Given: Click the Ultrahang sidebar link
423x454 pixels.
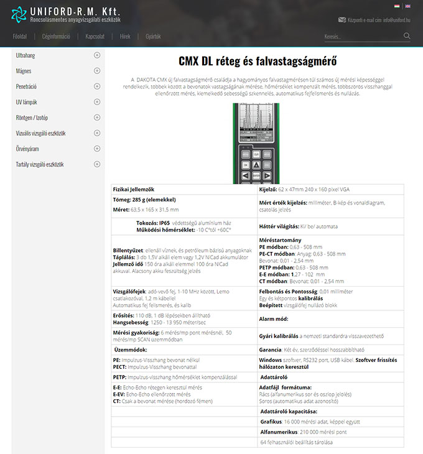Looking at the screenshot, I should click(x=26, y=55).
